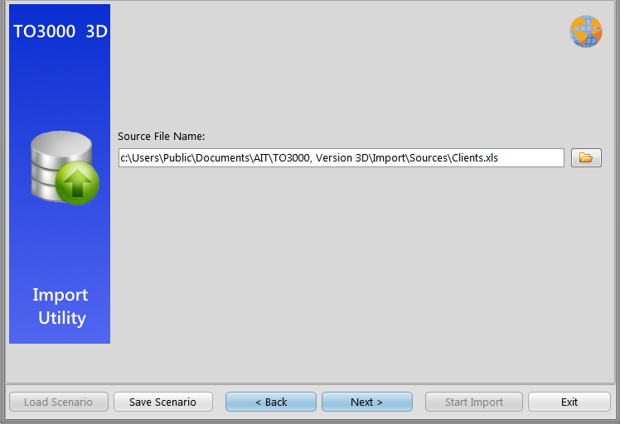This screenshot has width=620, height=424.
Task: Open the folder browse button
Action: point(586,157)
